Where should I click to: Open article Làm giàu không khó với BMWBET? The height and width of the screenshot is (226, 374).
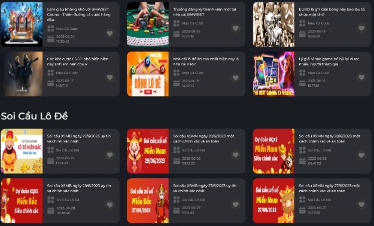click(78, 14)
